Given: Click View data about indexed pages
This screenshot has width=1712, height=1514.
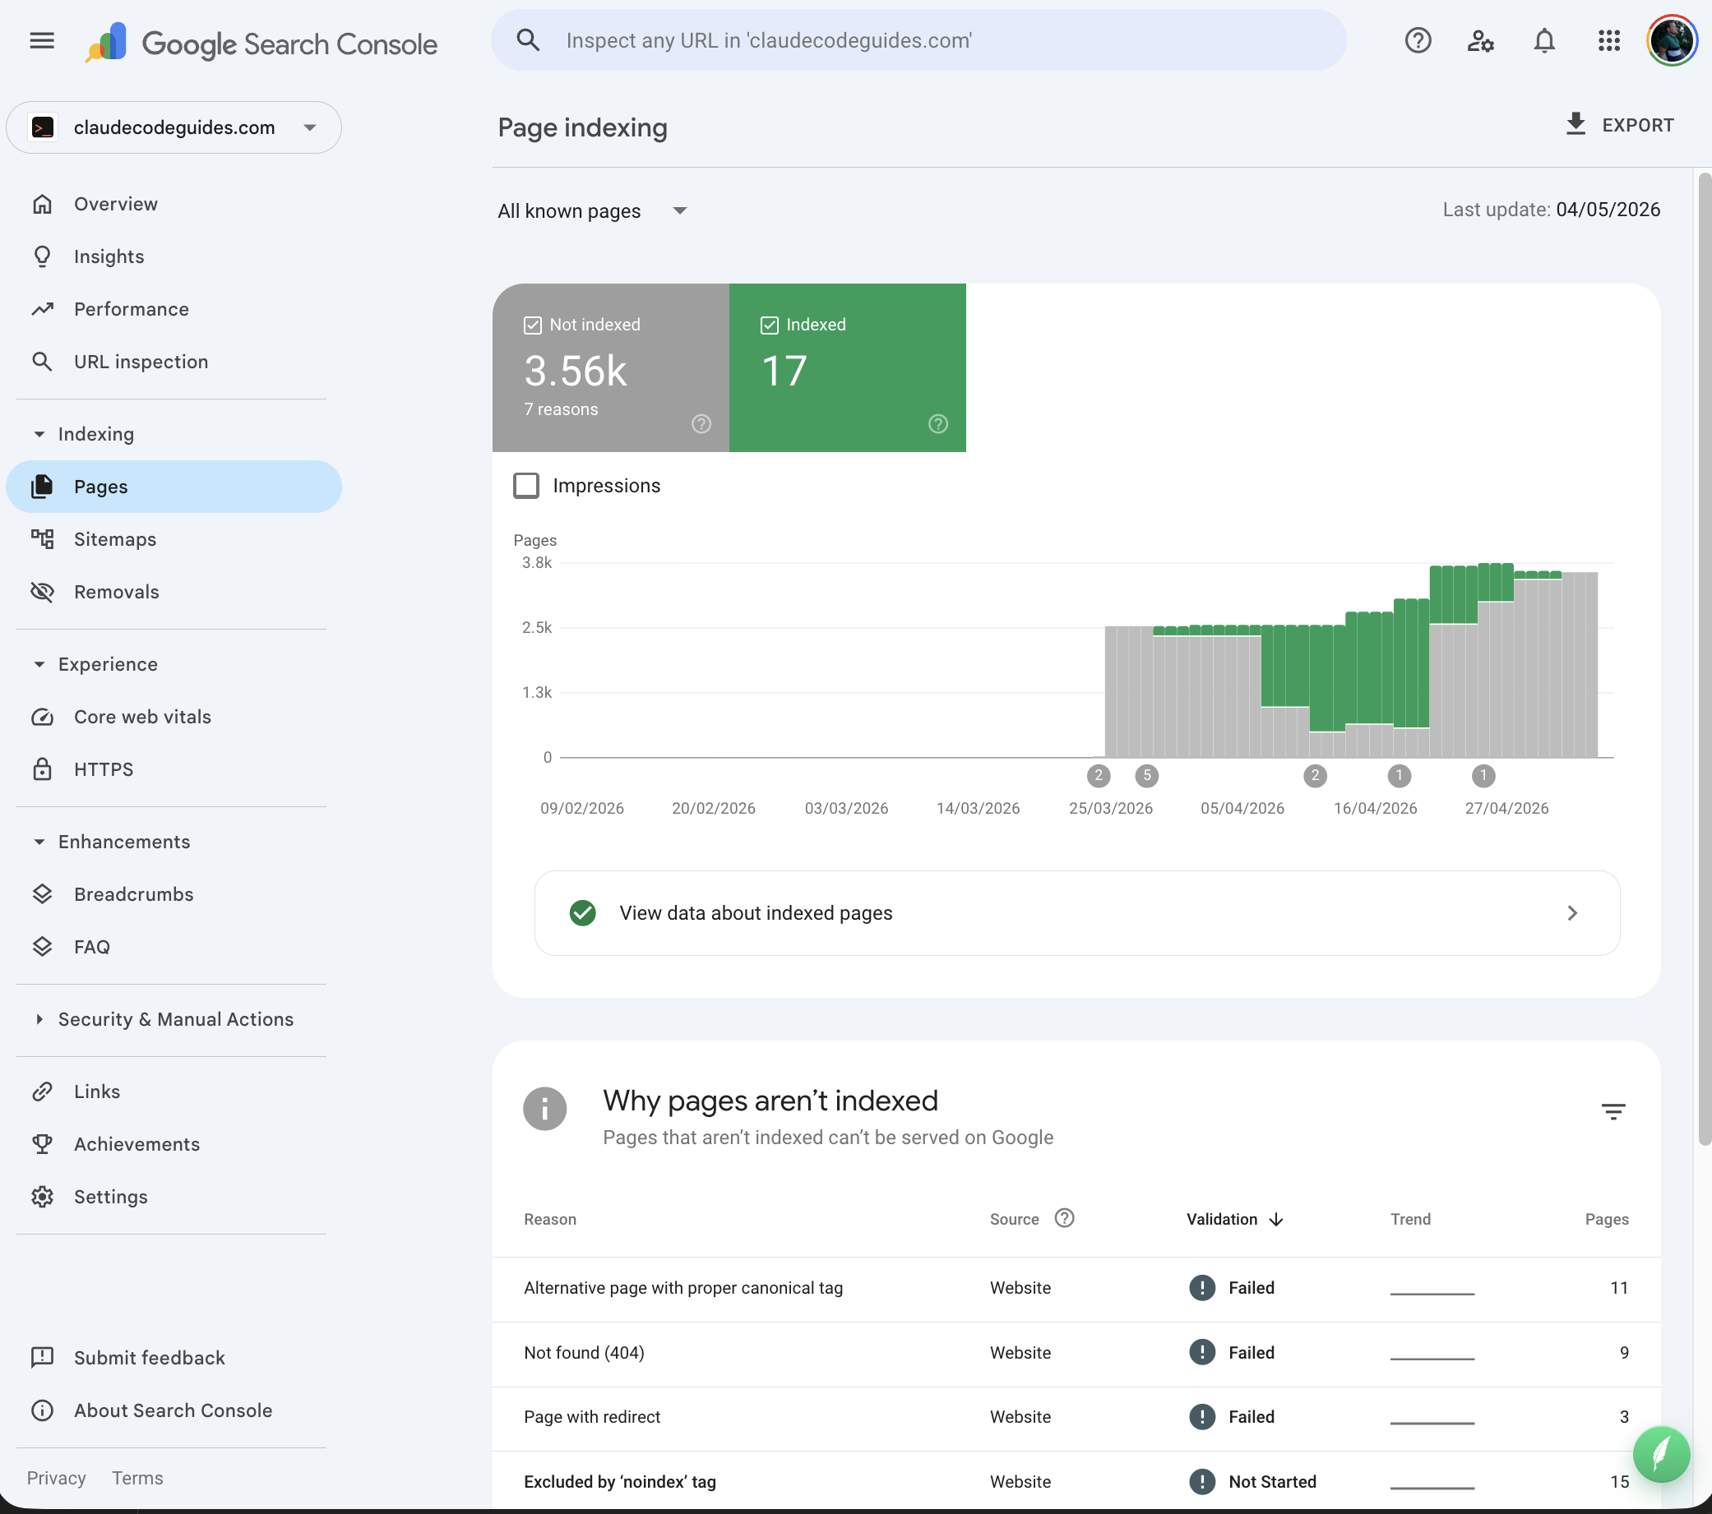Looking at the screenshot, I should (1077, 912).
